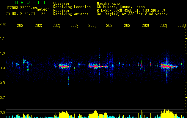Click the yellow intensity peak under 2029
187x118 pixels.
(x=168, y=113)
